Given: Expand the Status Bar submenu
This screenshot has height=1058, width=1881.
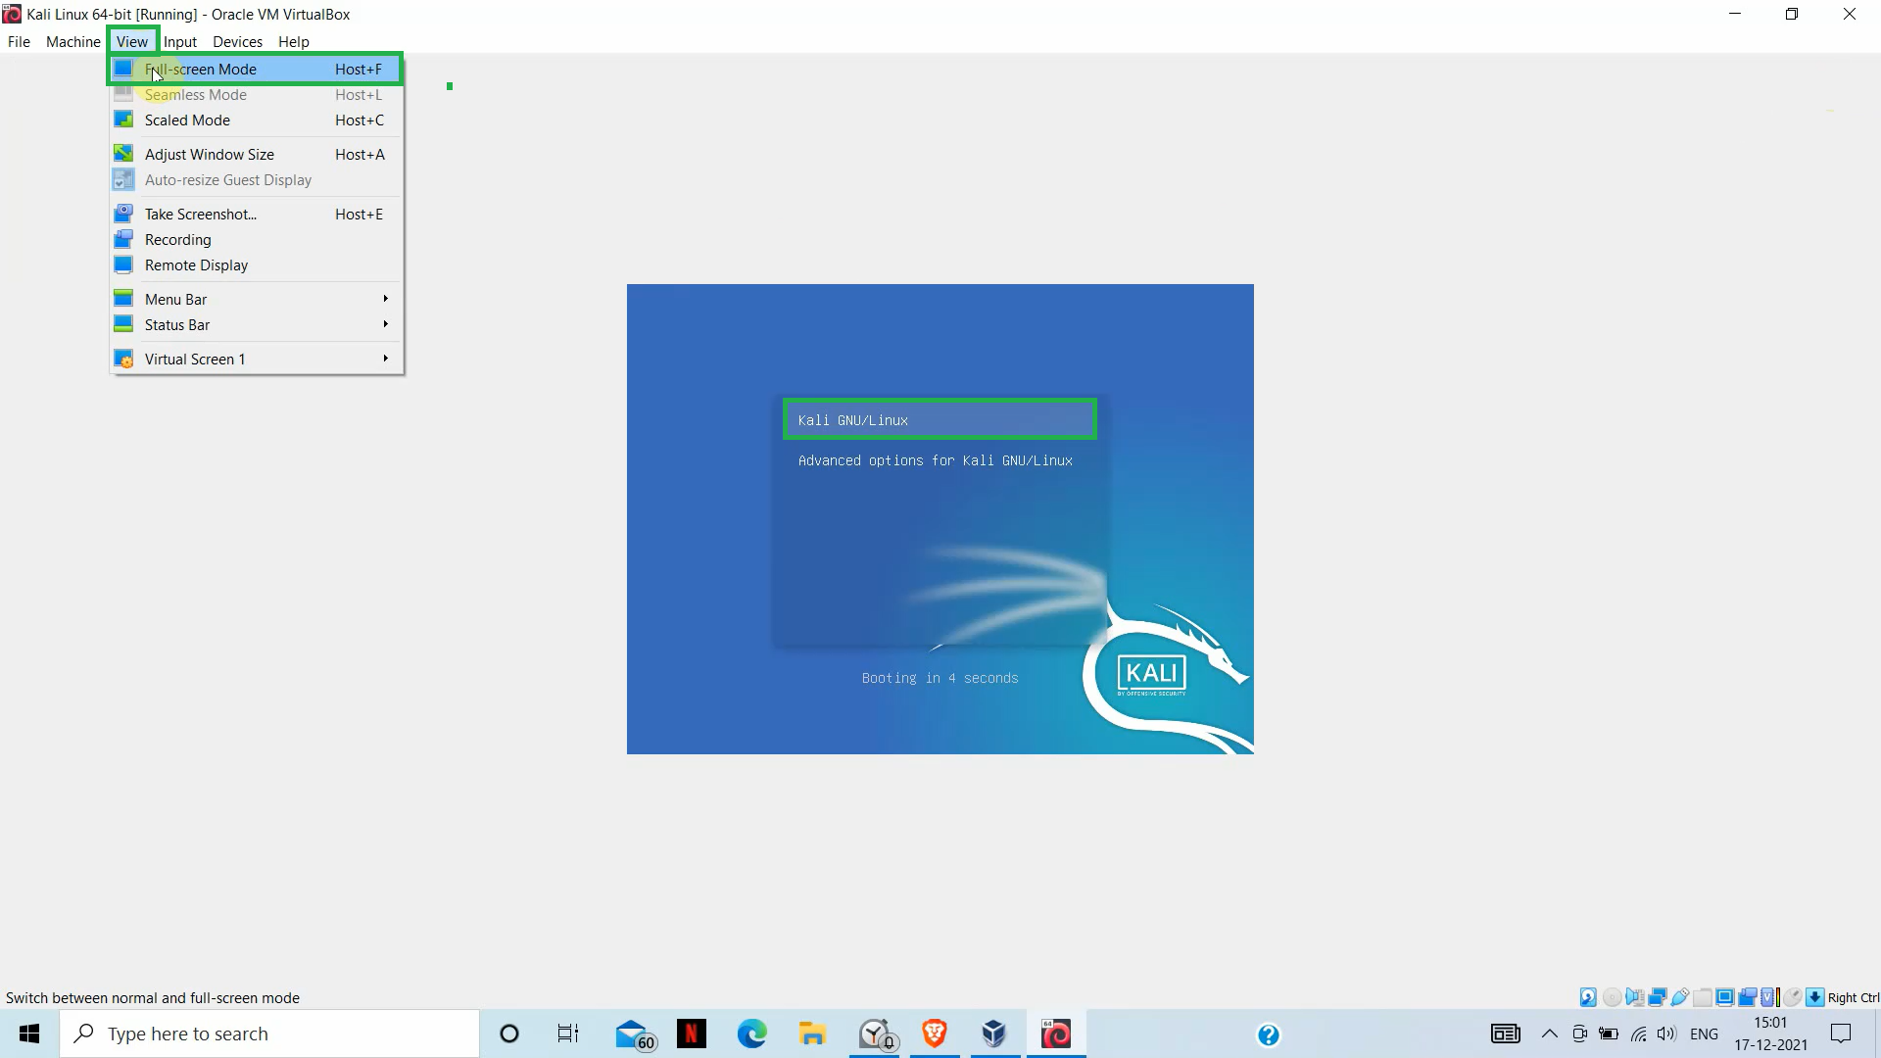Looking at the screenshot, I should [177, 324].
